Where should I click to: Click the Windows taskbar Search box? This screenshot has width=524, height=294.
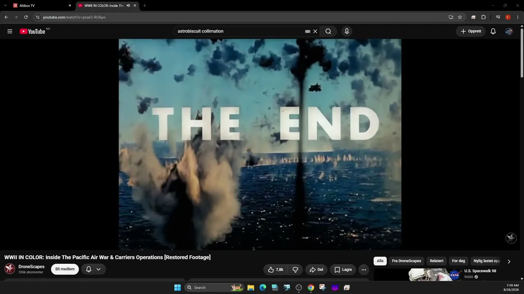click(x=214, y=287)
